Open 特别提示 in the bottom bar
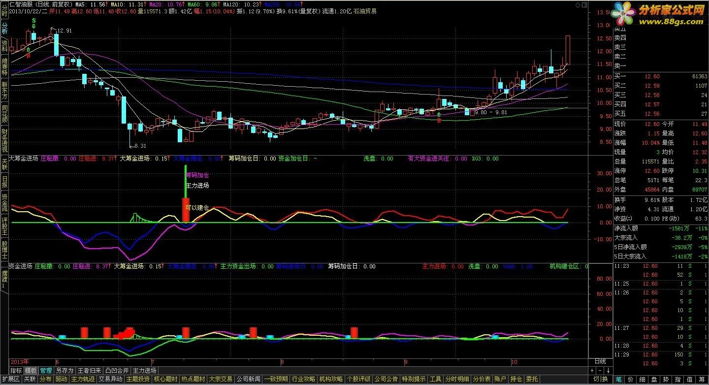This screenshot has height=385, width=709. [414, 379]
